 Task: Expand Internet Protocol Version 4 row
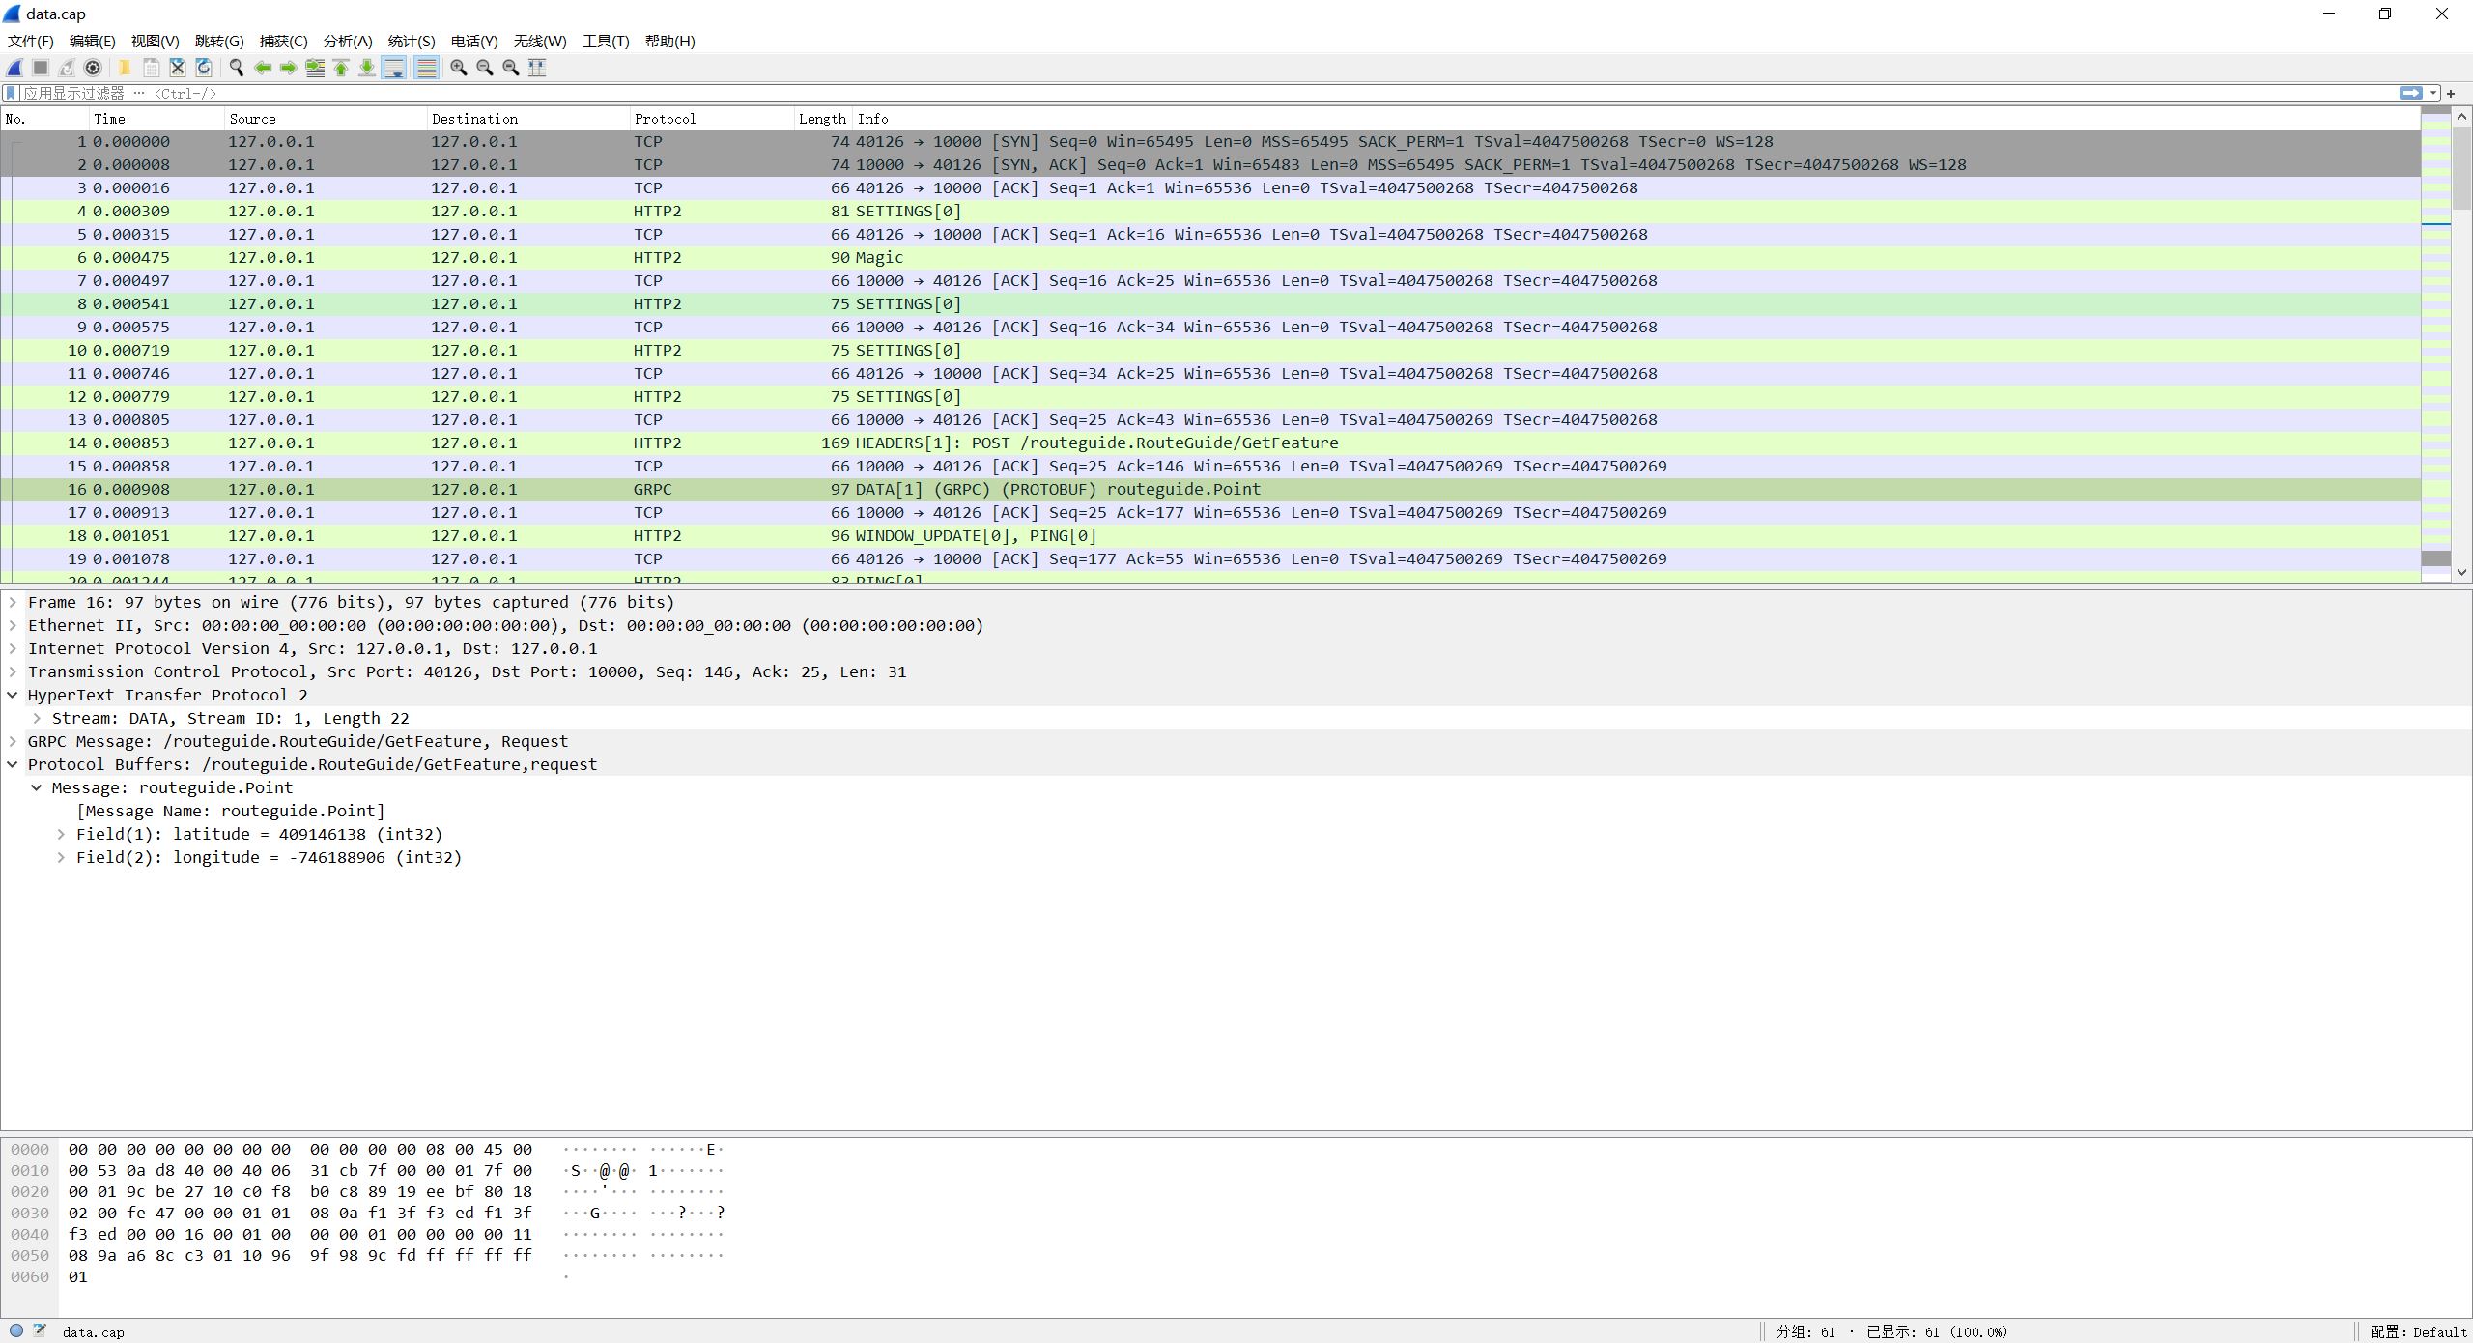pyautogui.click(x=13, y=648)
